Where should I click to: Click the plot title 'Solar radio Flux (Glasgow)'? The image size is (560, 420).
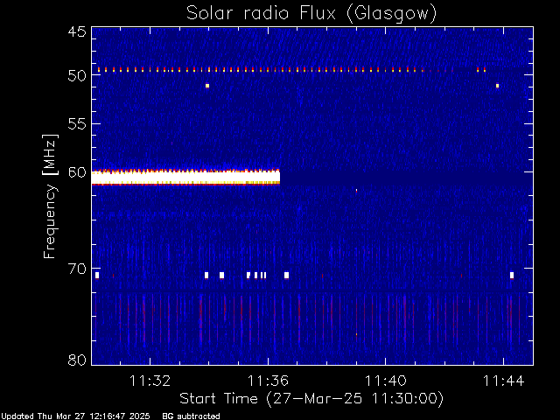(x=311, y=14)
